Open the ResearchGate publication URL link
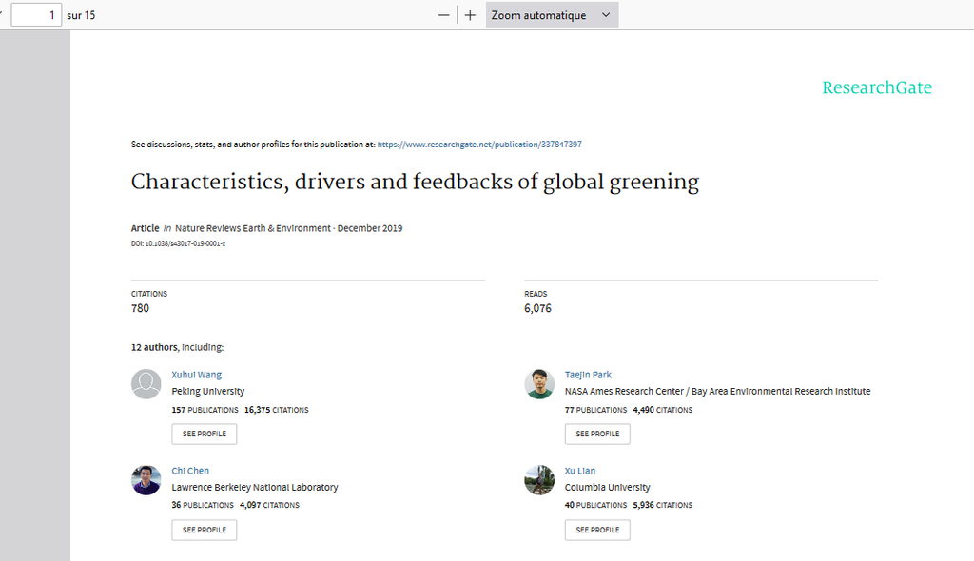The image size is (974, 561). click(x=479, y=145)
